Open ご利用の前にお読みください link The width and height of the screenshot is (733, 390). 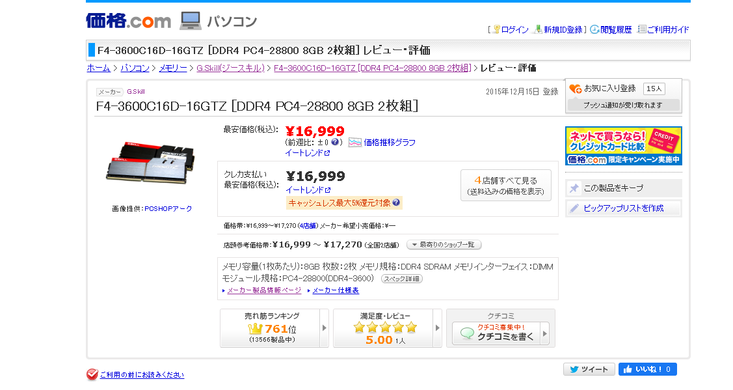pyautogui.click(x=142, y=375)
